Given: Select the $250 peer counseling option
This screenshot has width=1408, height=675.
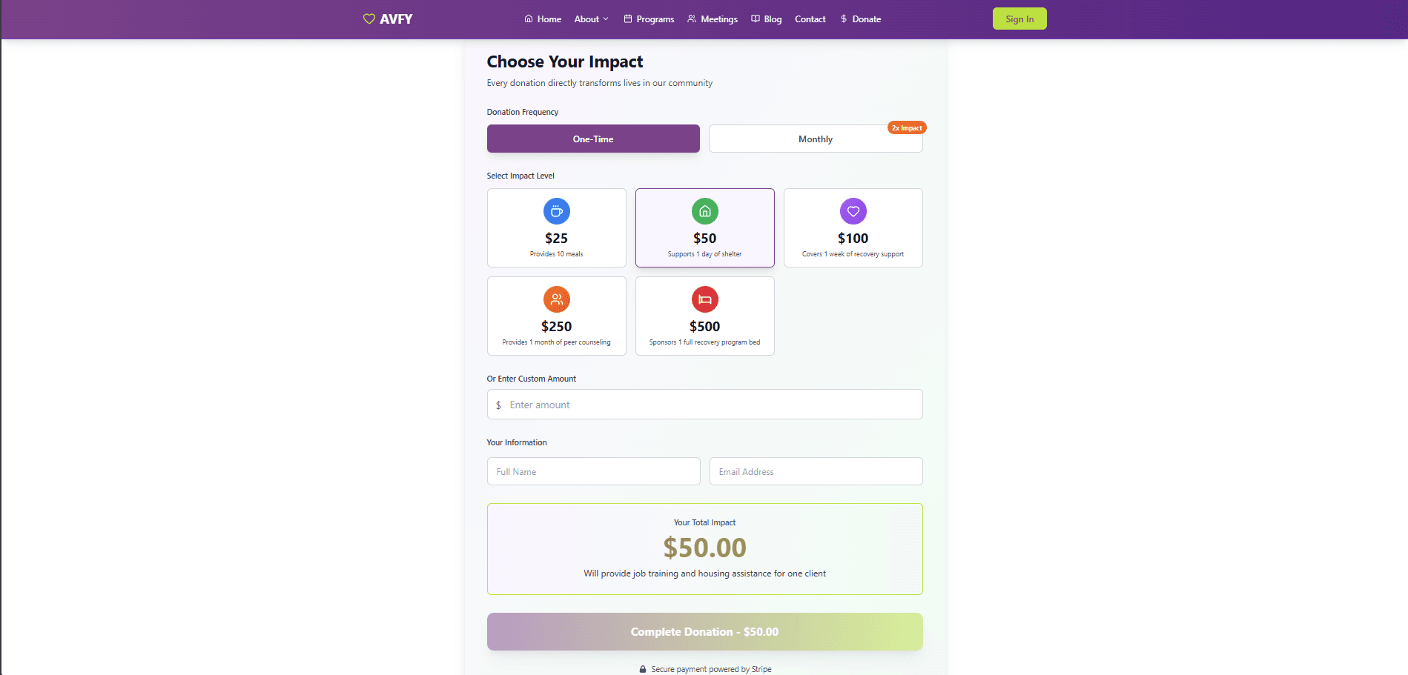Looking at the screenshot, I should (556, 316).
